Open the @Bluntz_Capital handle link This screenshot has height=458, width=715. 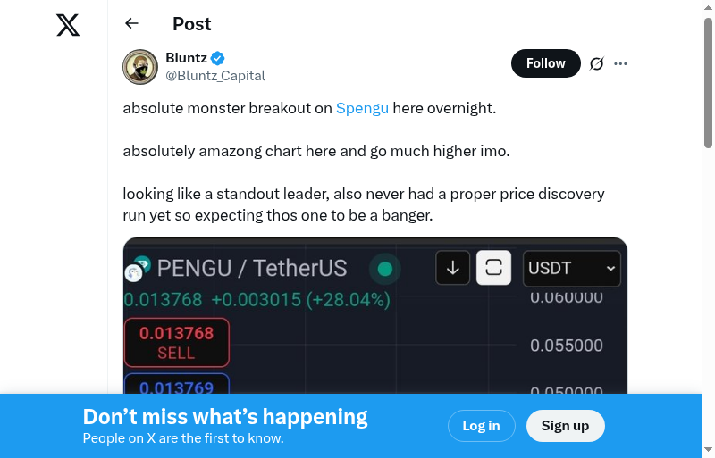tap(215, 76)
